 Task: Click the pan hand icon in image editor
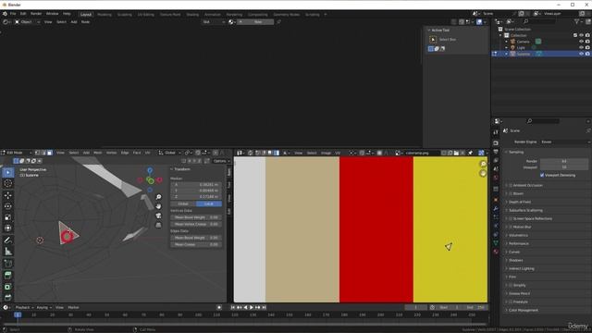(x=483, y=173)
